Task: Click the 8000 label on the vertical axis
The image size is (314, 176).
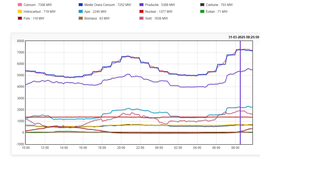Action: [21, 41]
